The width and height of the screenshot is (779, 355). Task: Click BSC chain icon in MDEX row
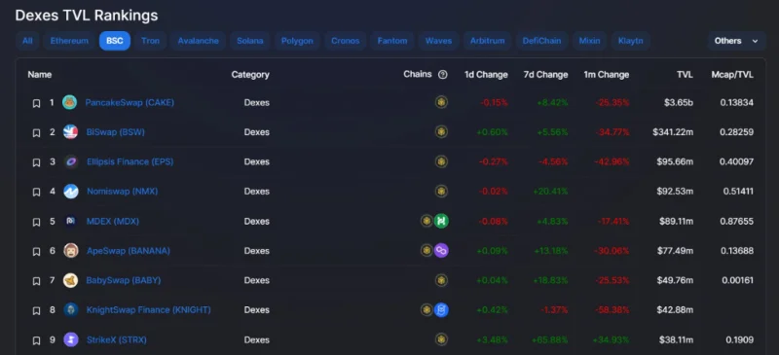tap(427, 221)
